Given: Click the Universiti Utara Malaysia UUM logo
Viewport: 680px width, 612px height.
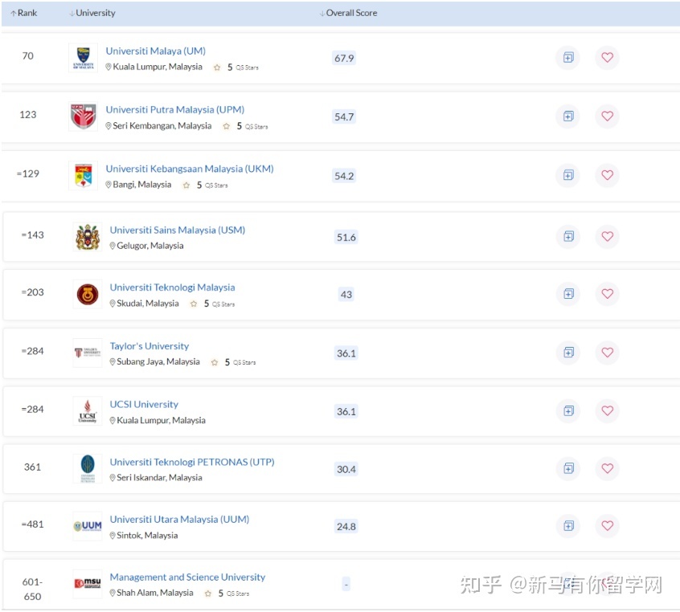Looking at the screenshot, I should pyautogui.click(x=87, y=526).
